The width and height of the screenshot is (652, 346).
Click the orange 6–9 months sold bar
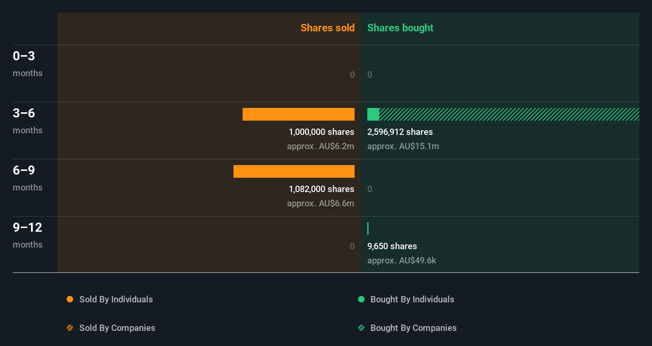(294, 171)
